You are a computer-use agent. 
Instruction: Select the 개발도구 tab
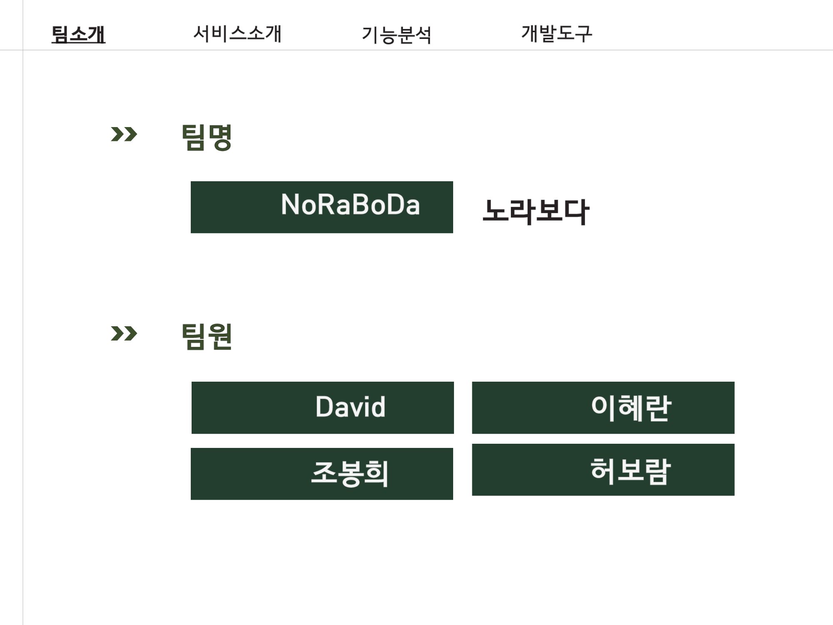point(556,33)
